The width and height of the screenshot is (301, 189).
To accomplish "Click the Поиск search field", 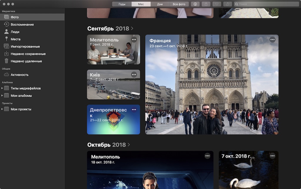I will [266, 4].
